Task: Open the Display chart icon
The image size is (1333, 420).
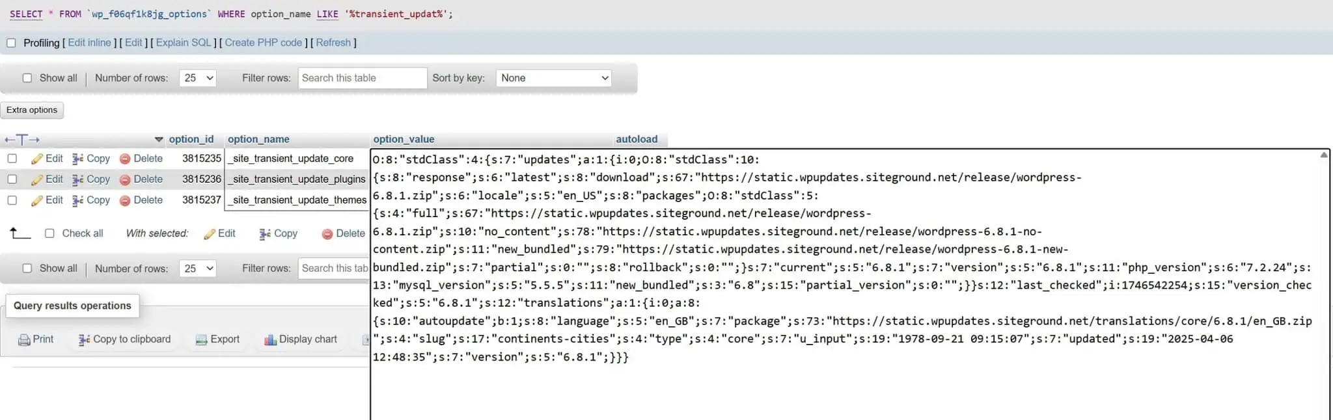Action: tap(270, 340)
